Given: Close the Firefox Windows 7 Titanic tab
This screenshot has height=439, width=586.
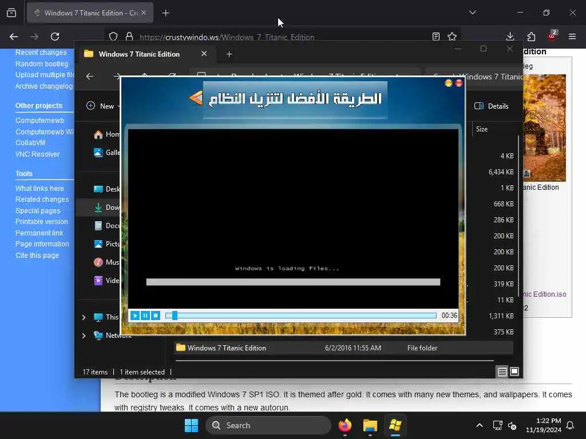Looking at the screenshot, I should [144, 13].
